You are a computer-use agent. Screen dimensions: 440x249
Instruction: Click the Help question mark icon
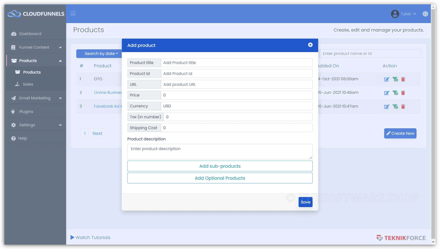pyautogui.click(x=14, y=138)
